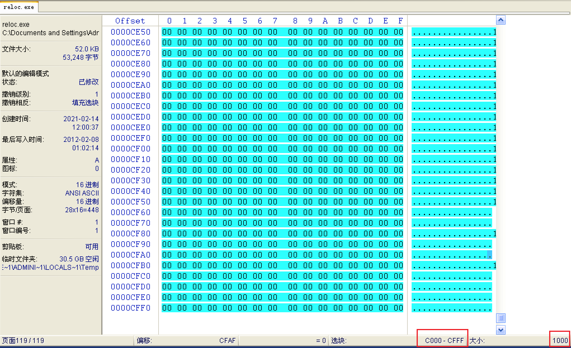The height and width of the screenshot is (348, 571).
Task: Click the 大小 1000 size status field
Action: (x=560, y=340)
